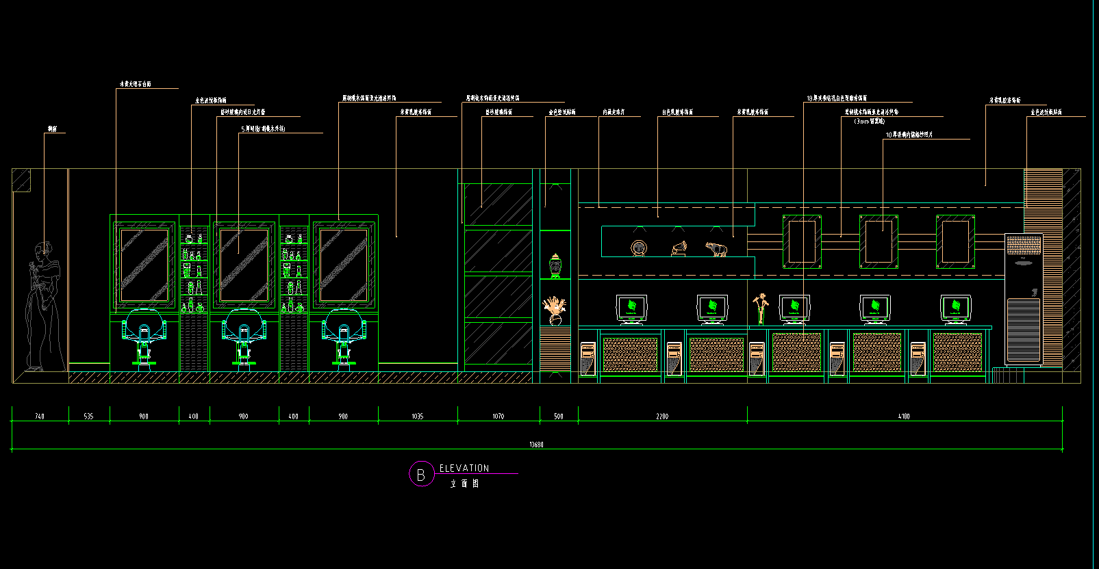Click the 740 dimension label

click(x=40, y=416)
